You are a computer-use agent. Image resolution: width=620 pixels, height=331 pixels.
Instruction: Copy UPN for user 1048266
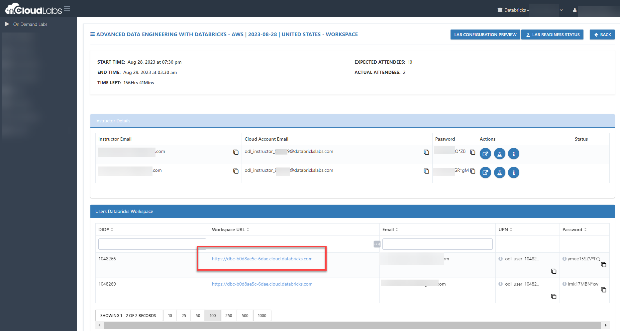[554, 271]
